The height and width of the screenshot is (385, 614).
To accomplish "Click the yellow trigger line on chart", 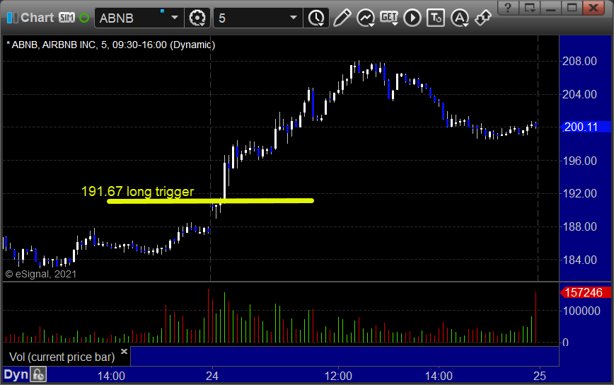I will click(210, 201).
